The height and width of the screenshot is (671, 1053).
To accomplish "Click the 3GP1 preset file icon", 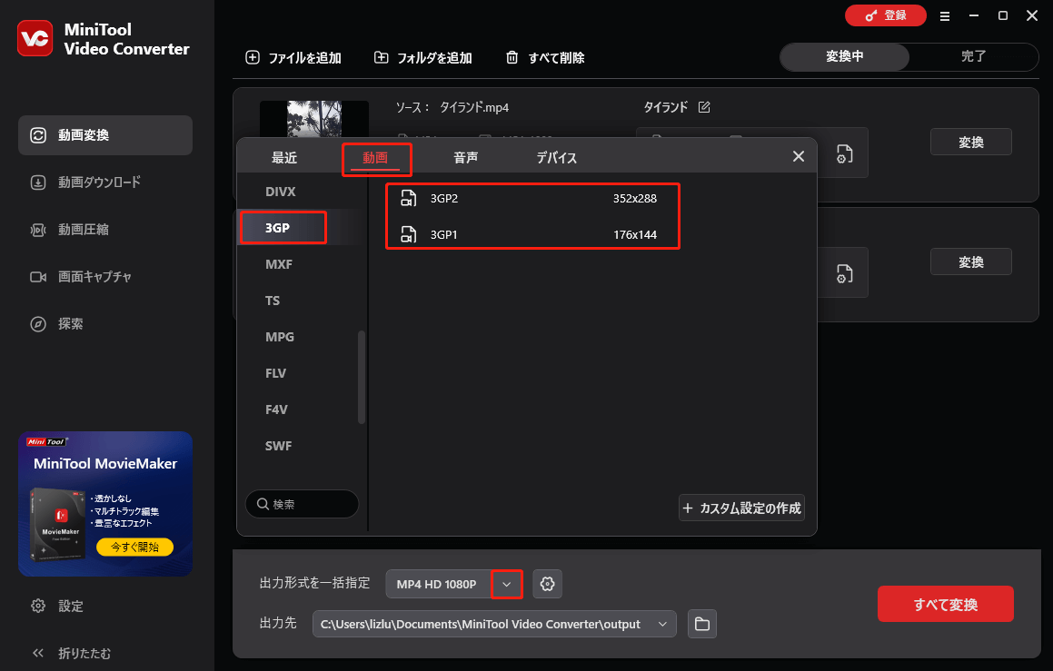I will 408,234.
